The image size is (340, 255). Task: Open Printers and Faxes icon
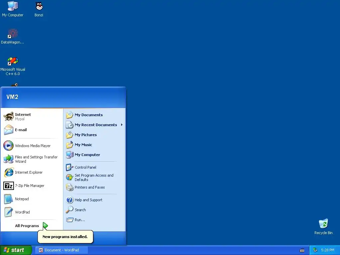70,187
